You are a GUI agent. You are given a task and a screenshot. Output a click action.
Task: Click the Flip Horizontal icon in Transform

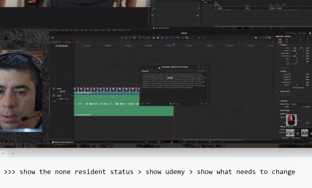(x=292, y=64)
